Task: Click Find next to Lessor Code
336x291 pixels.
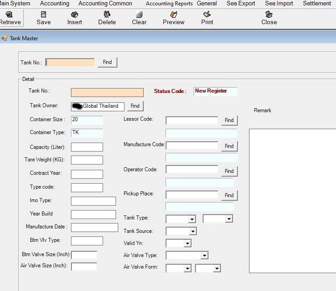Action: tap(229, 120)
